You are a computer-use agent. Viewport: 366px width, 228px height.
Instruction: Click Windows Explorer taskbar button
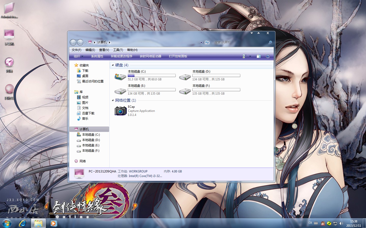pos(38,223)
